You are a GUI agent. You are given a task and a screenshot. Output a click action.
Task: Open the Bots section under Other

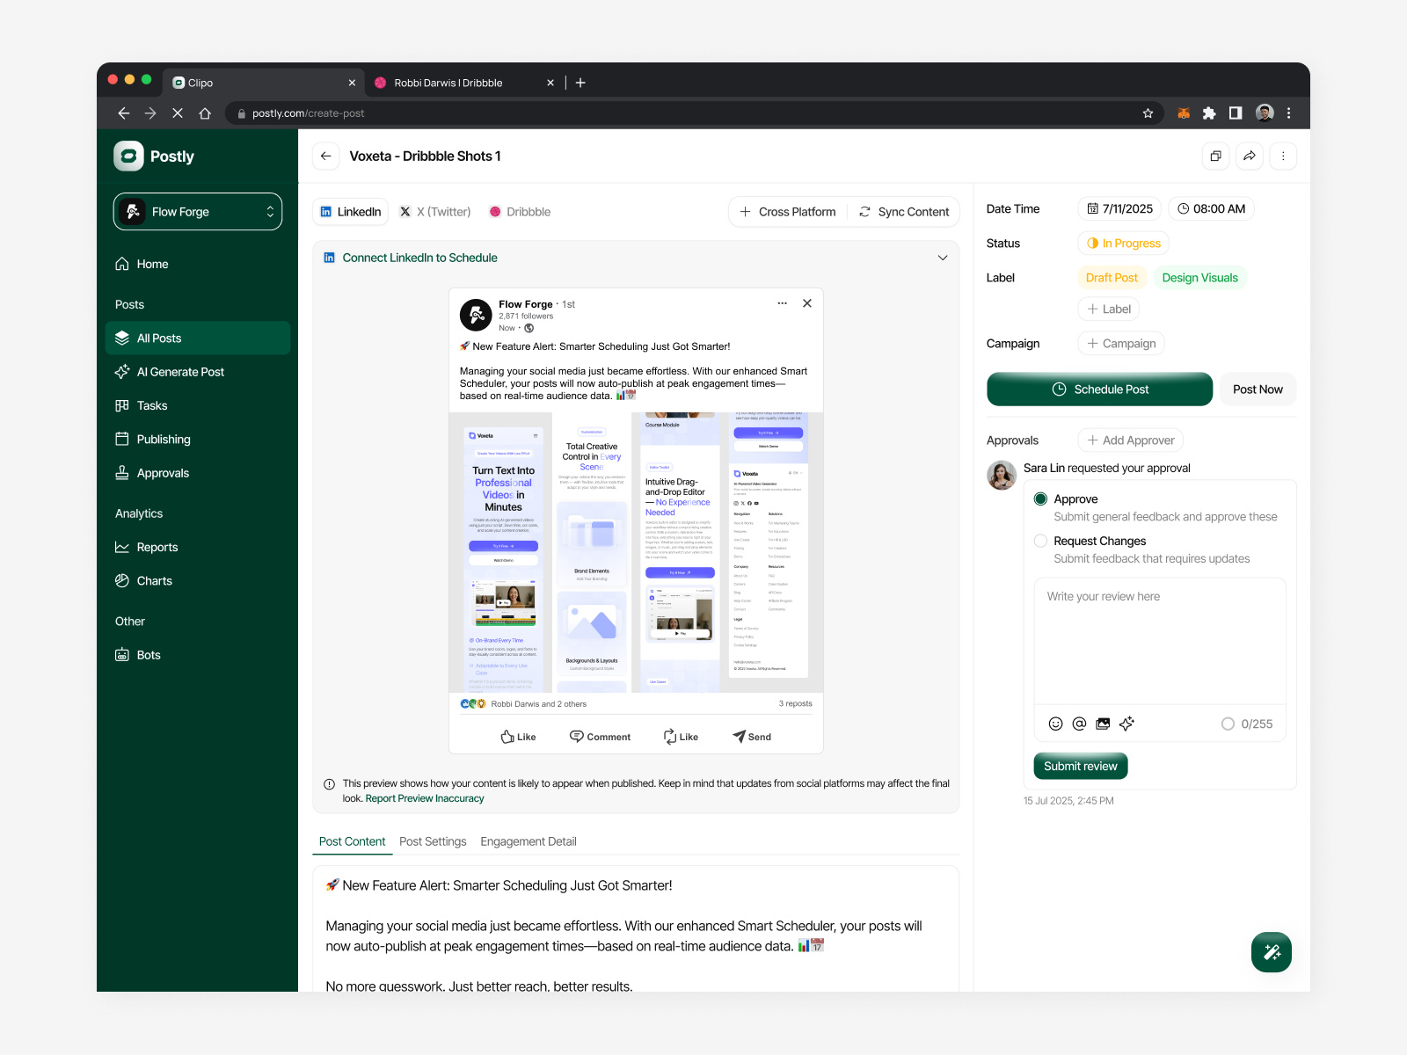148,654
